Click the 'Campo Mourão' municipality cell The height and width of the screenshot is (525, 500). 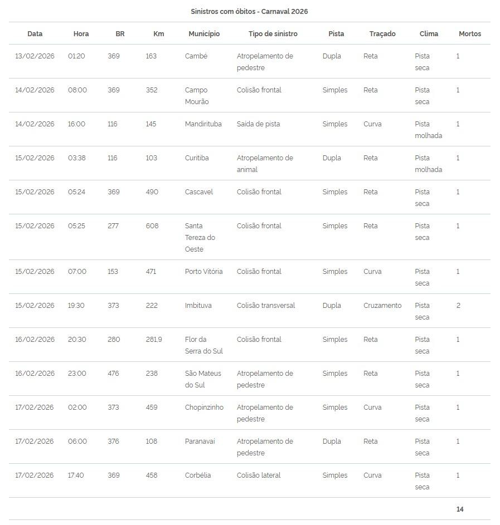pos(197,96)
